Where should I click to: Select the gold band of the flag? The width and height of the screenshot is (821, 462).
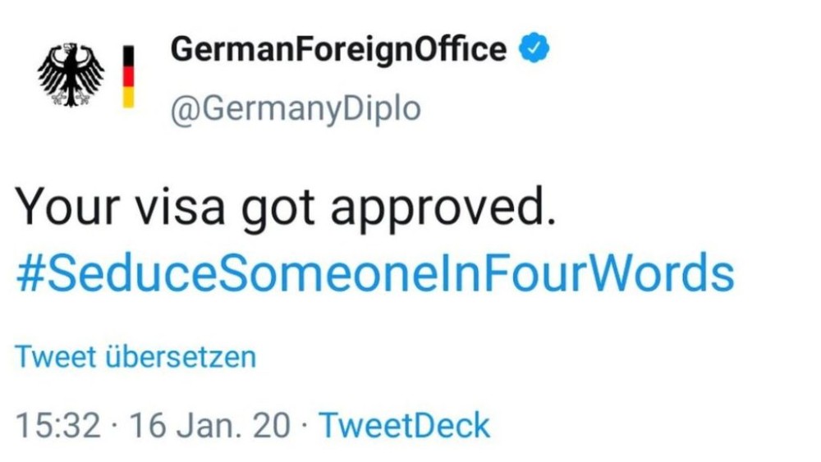pyautogui.click(x=128, y=97)
